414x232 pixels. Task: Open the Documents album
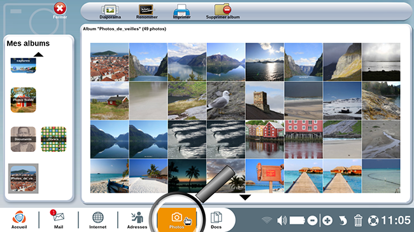click(x=23, y=139)
